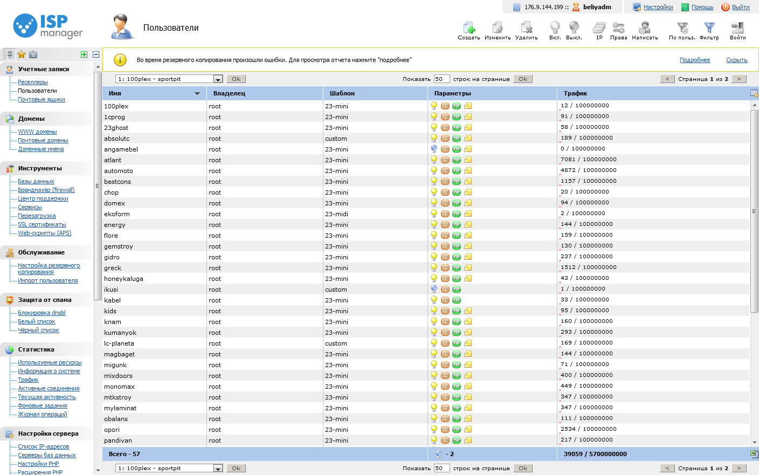This screenshot has width=759, height=475.
Task: Click the Favorites star icon in sidebar
Action: (22, 54)
